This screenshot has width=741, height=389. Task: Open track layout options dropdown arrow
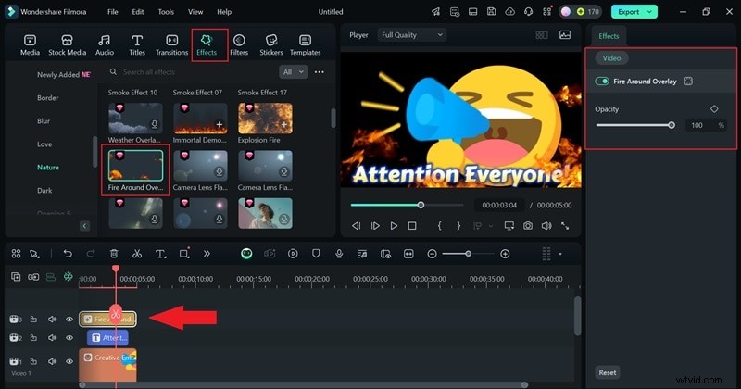(x=560, y=254)
